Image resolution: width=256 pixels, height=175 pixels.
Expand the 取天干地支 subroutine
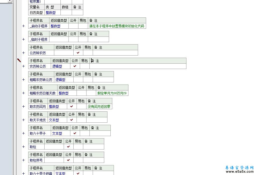tap(24, 120)
